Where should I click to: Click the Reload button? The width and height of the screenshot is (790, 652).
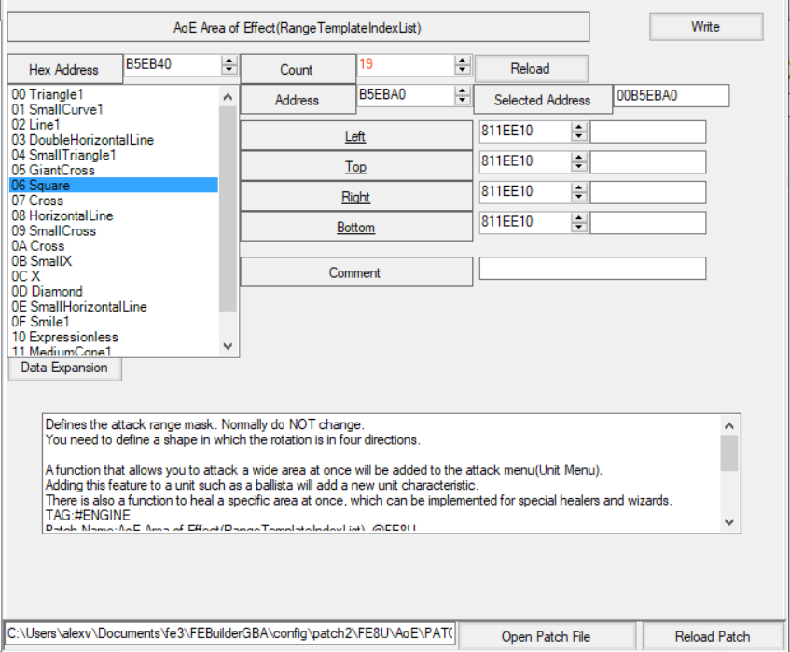pos(531,68)
